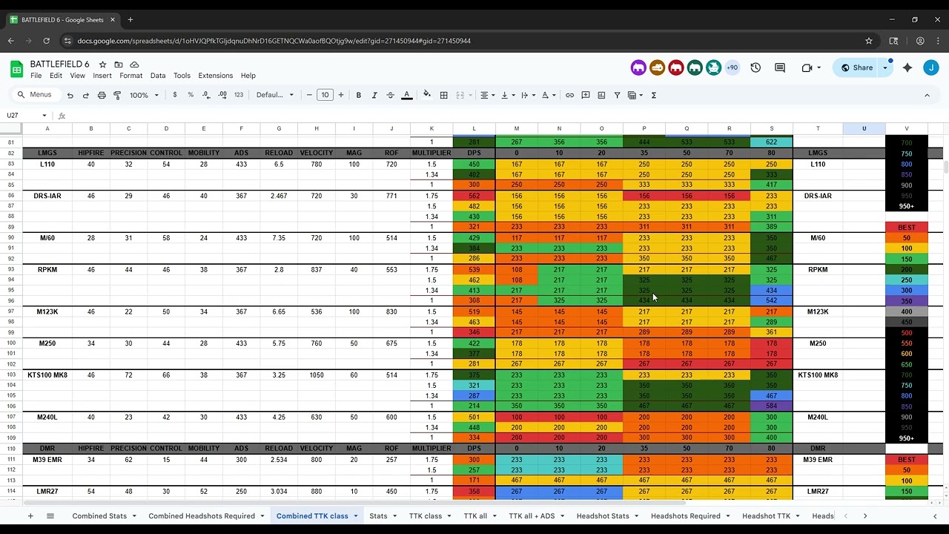Open the Edit menu
Viewport: 949px width, 534px height.
[56, 76]
